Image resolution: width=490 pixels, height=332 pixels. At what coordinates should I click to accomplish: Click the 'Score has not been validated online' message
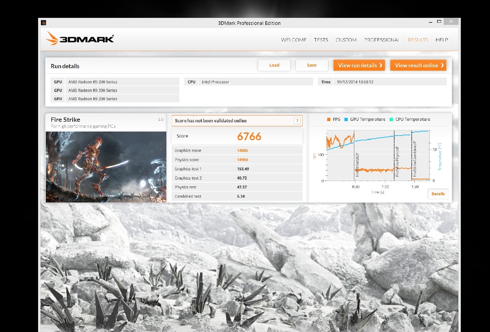[211, 121]
